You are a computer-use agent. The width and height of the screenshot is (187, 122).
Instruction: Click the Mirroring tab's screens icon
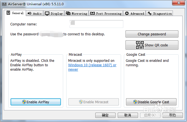[x=68, y=13]
